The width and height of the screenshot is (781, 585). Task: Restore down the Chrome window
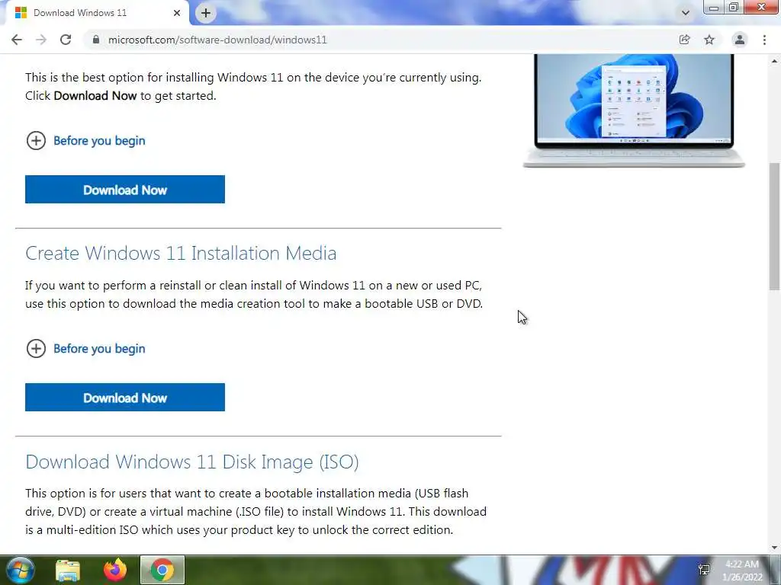pos(733,8)
